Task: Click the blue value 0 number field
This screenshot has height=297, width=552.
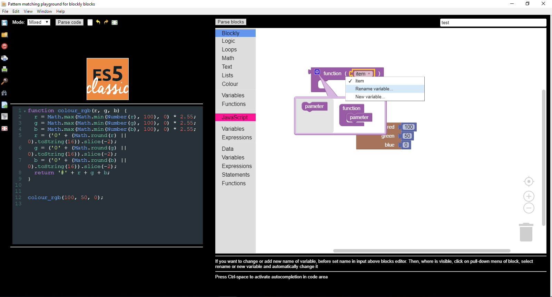Action: [x=406, y=145]
